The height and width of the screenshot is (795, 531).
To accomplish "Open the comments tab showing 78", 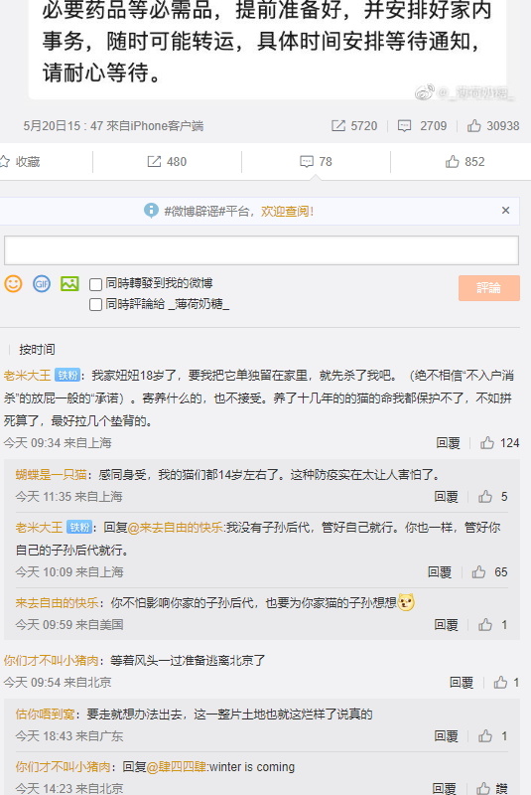I will coord(316,162).
